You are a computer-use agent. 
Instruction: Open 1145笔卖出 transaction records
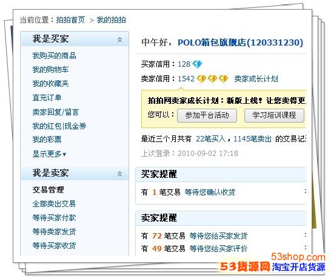tap(252, 139)
